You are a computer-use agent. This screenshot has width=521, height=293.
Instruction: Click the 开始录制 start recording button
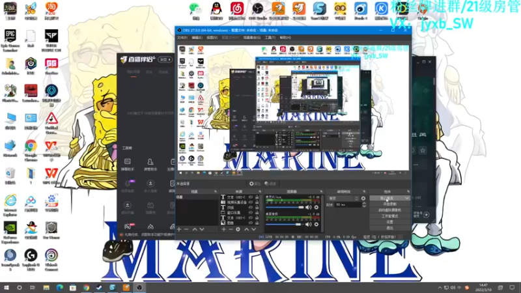(389, 204)
